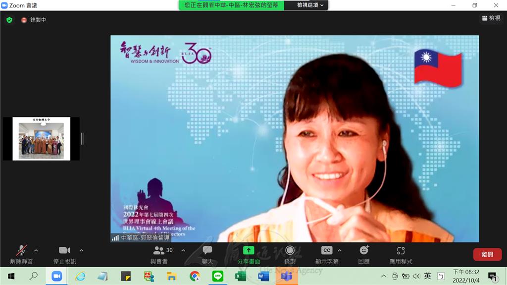507x285 pixels.
Task: Open Excel from the taskbar
Action: coord(241,276)
